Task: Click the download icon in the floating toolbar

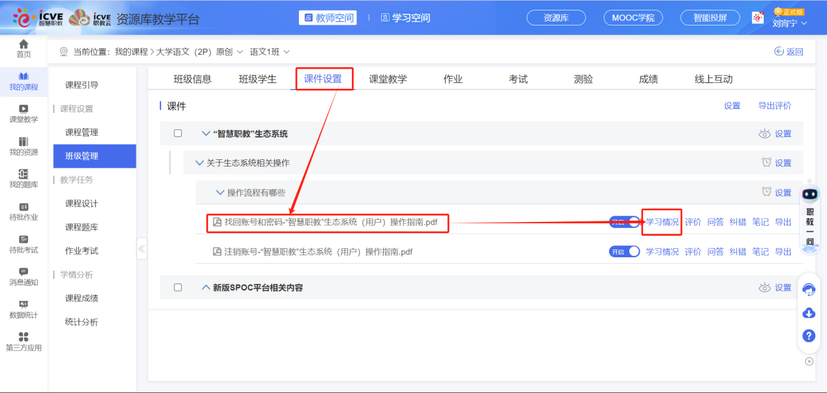Action: point(808,313)
